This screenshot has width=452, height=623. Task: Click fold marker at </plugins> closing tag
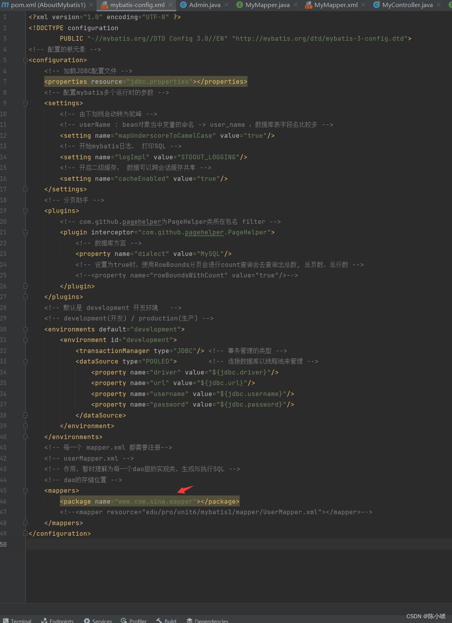[25, 297]
